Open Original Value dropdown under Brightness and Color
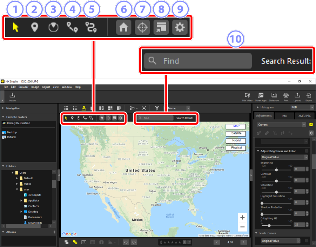Screen dimensions: 316x247 [284, 157]
